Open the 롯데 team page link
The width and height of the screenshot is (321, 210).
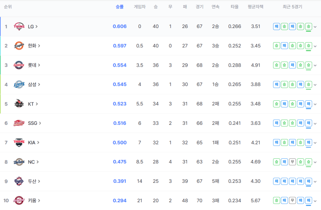click(x=34, y=65)
